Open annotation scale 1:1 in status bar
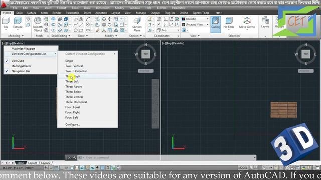Image resolution: width=321 pixels, height=180 pixels. click(x=267, y=168)
